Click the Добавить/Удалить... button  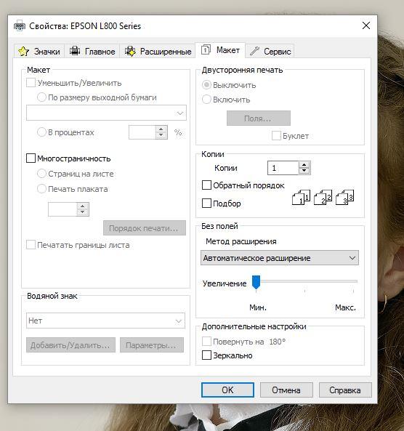pyautogui.click(x=70, y=345)
